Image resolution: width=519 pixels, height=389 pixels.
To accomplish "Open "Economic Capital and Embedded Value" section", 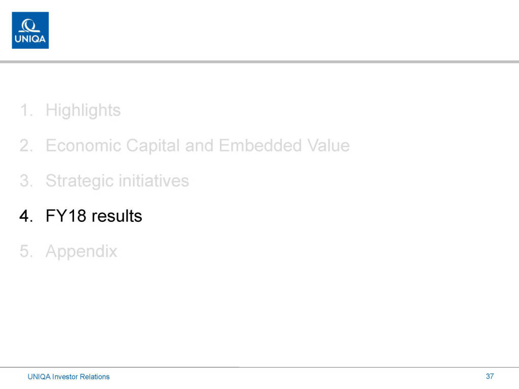I will [x=197, y=145].
